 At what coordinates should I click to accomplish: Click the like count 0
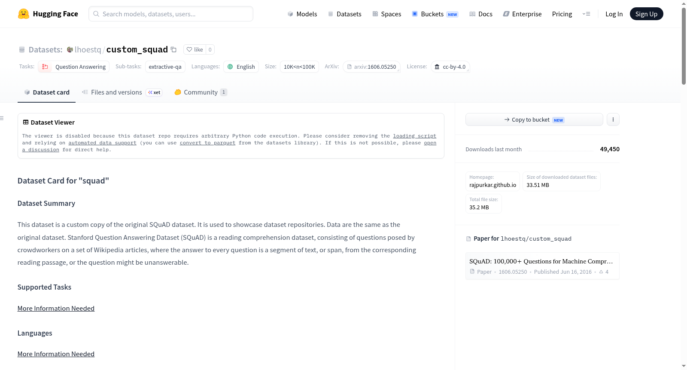tap(210, 49)
